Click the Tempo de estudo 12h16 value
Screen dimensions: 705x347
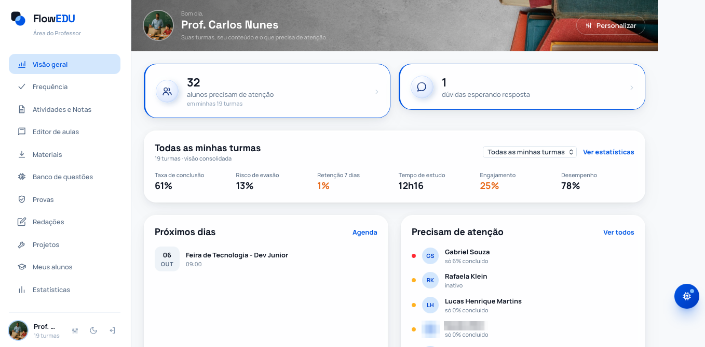click(411, 186)
